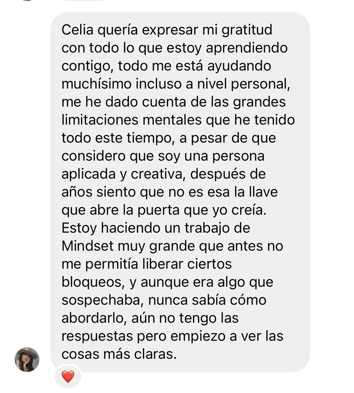Select the long gray message bubble

180,192
